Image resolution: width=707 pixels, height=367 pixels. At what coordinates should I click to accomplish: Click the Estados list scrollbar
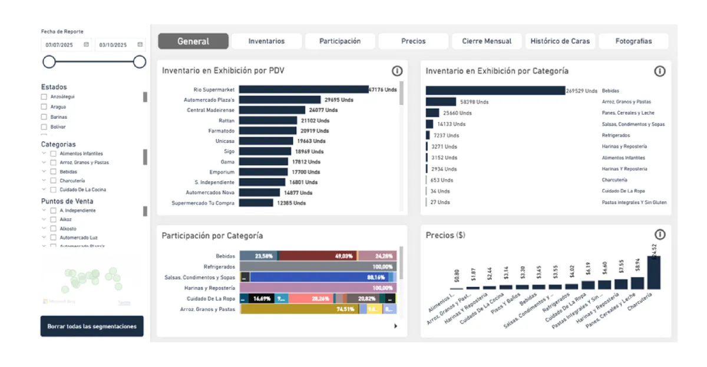point(146,98)
